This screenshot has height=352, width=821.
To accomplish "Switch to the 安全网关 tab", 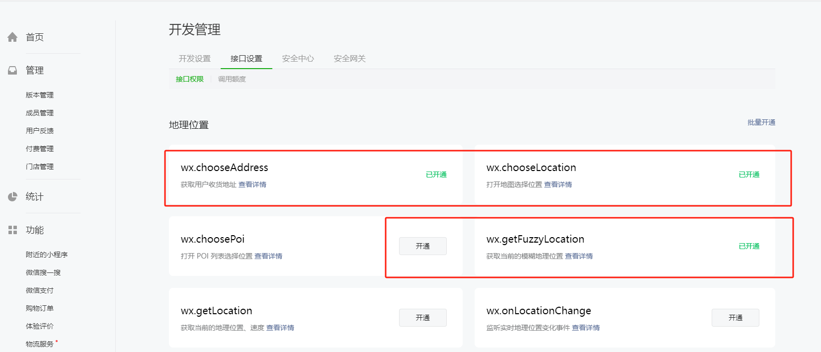I will 350,59.
